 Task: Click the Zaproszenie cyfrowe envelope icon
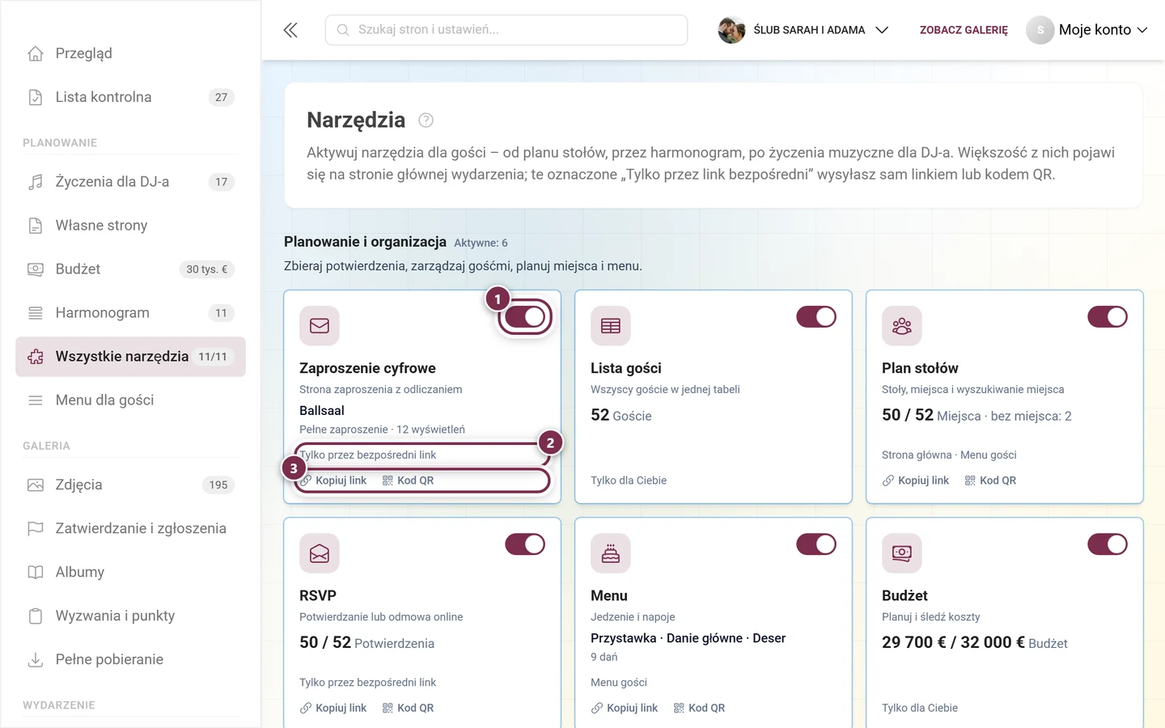[320, 325]
